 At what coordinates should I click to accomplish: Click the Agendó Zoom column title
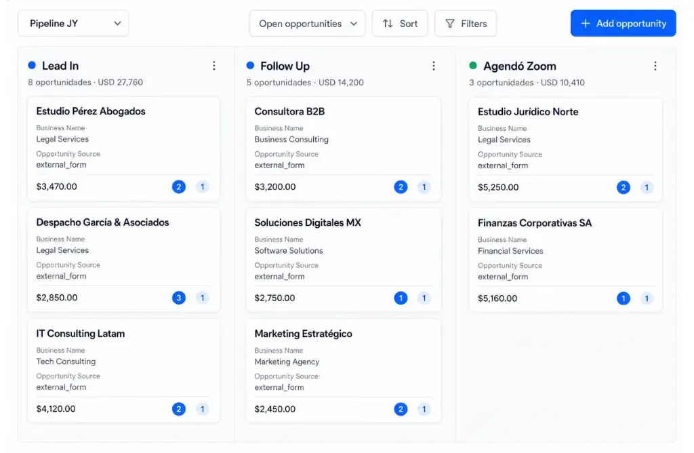(520, 66)
